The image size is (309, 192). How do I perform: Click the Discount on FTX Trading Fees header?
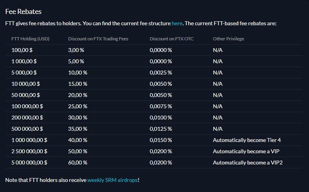[x=98, y=39]
